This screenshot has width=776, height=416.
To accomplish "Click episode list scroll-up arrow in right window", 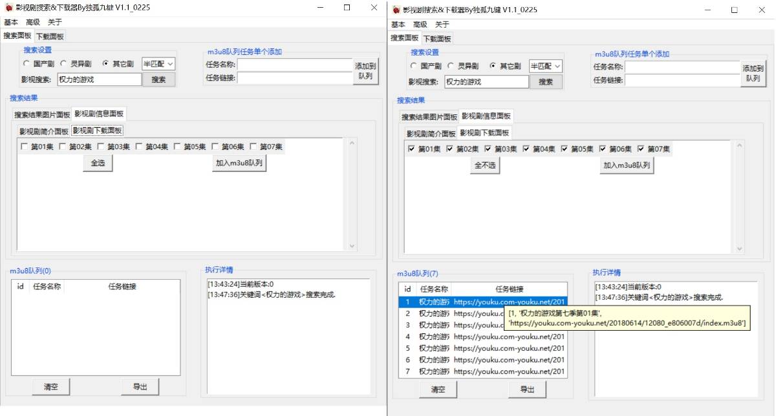I will [739, 146].
